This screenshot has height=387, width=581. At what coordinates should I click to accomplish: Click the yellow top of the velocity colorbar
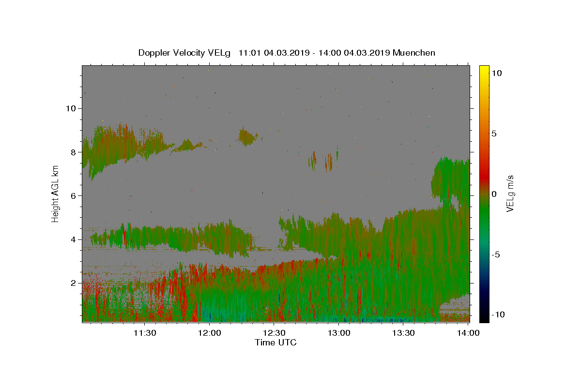click(484, 70)
